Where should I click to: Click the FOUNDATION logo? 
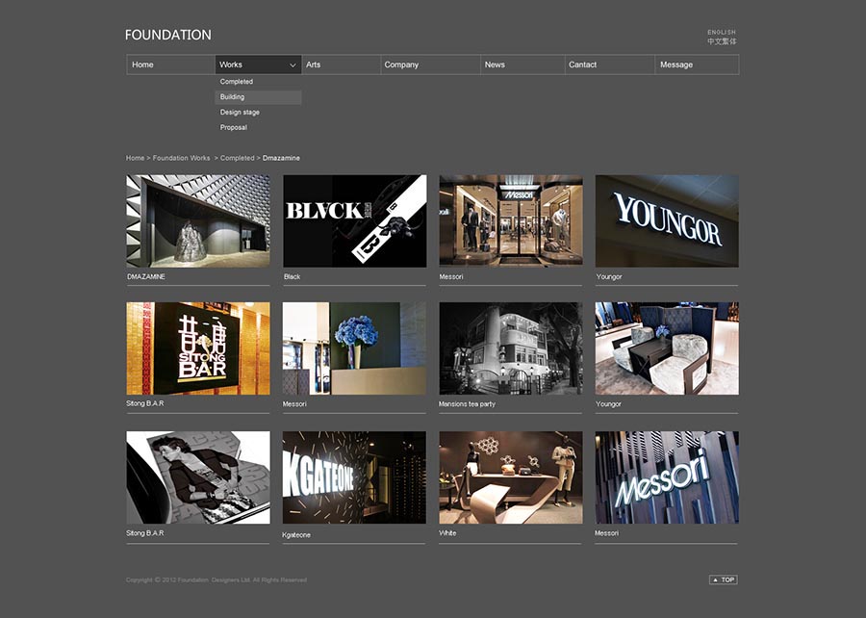pyautogui.click(x=167, y=35)
